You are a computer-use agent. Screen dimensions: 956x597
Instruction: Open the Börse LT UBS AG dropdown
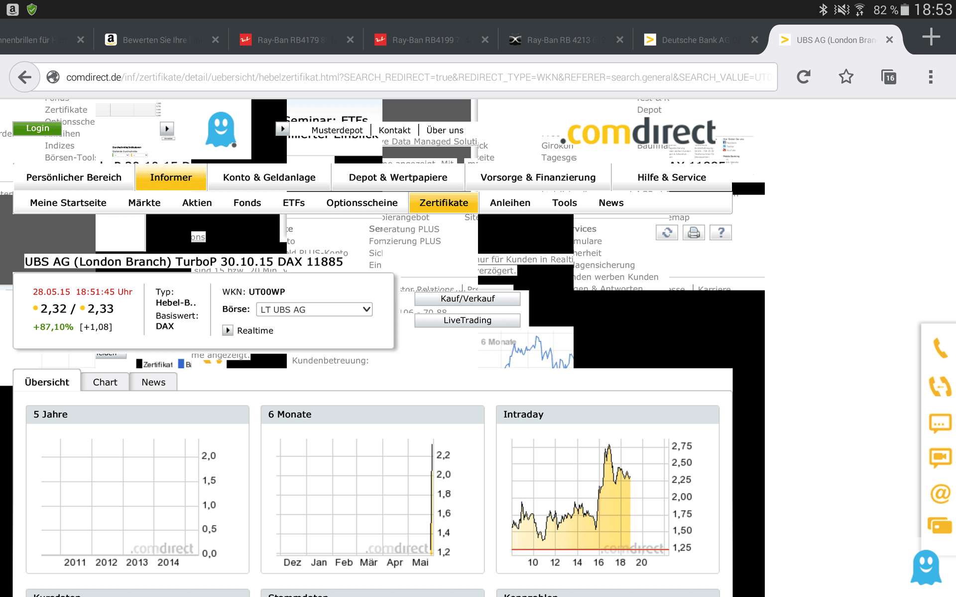pyautogui.click(x=314, y=309)
